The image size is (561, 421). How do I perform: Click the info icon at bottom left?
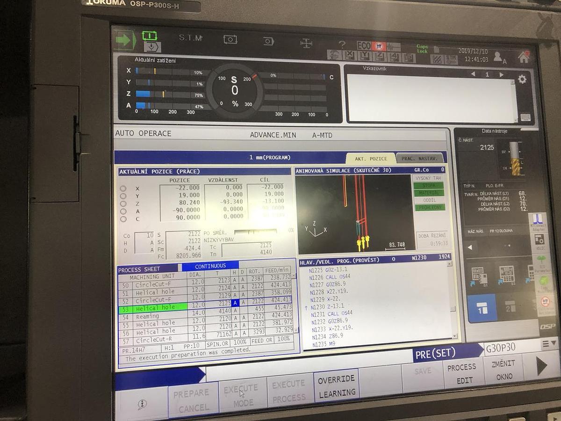coord(142,404)
